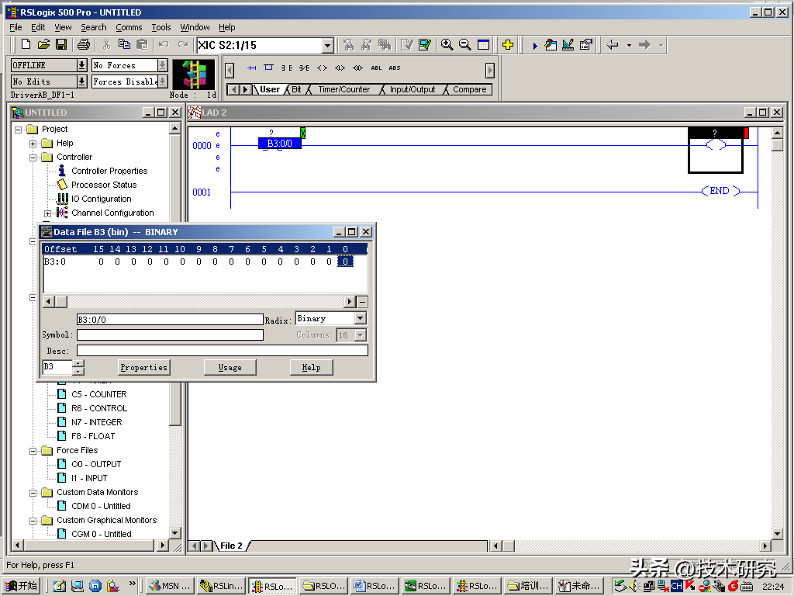
Task: Click the Usage button
Action: tap(230, 367)
